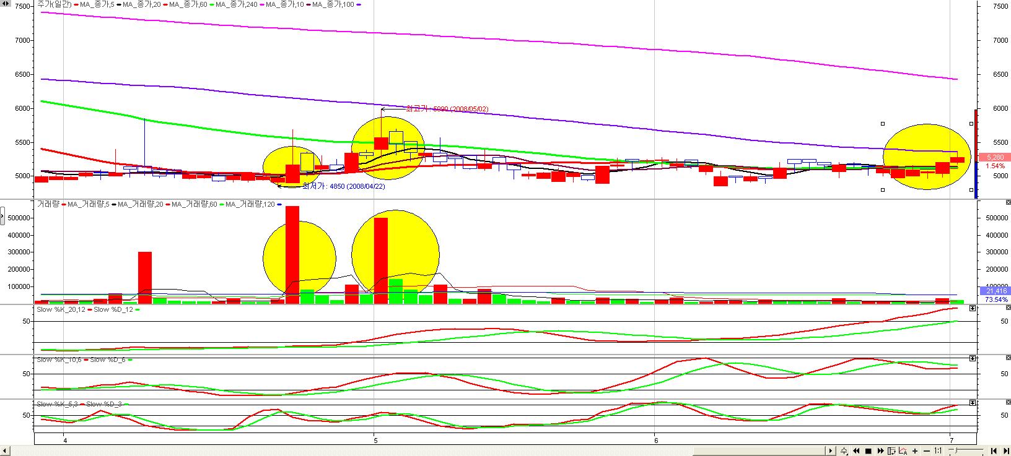Image resolution: width=1011 pixels, height=456 pixels.
Task: Click the horizontal scrollbar right arrow
Action: (x=831, y=451)
